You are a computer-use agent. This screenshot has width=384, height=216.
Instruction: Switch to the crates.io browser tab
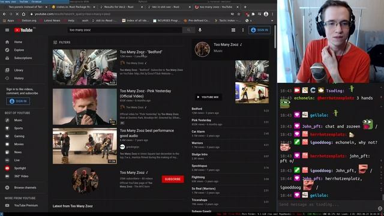coord(73,7)
